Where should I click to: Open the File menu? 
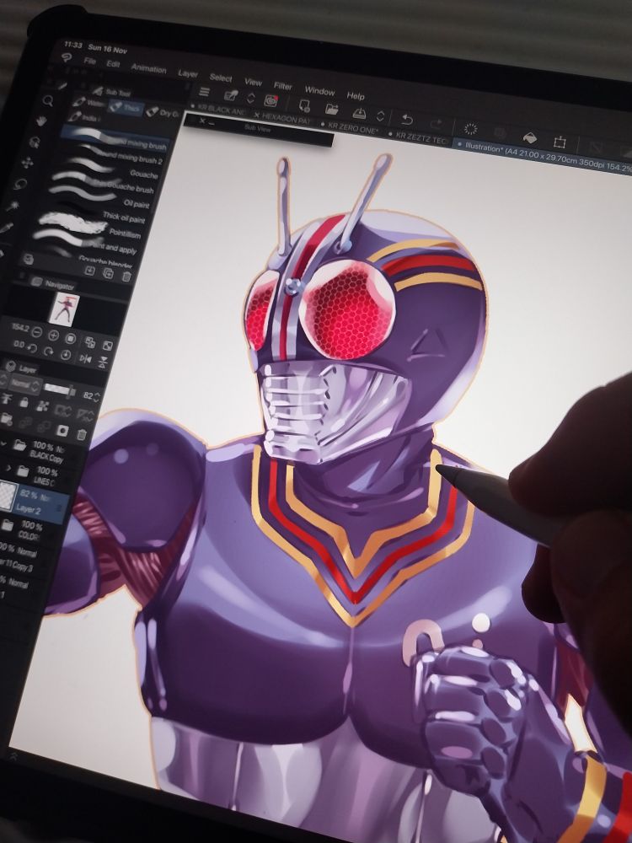90,62
